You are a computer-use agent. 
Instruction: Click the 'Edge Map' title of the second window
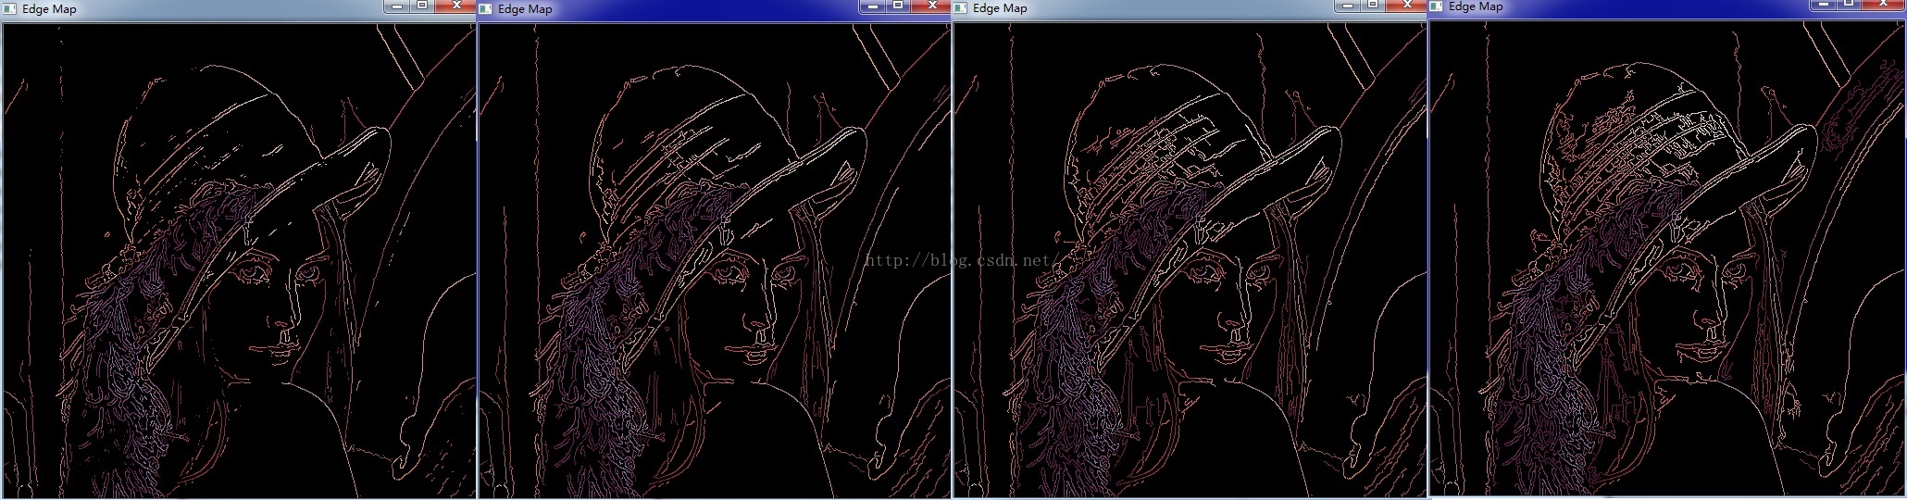(525, 9)
